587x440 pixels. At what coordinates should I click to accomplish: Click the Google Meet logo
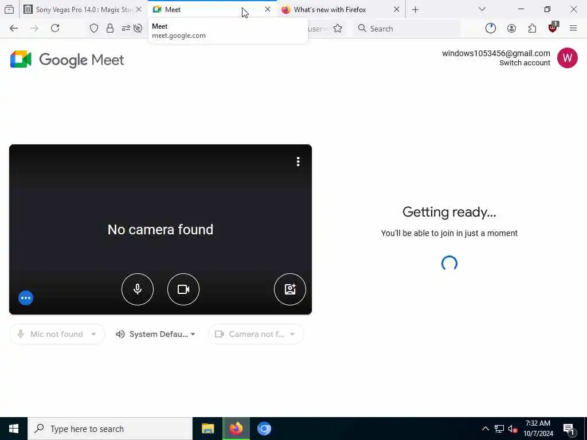(x=68, y=60)
